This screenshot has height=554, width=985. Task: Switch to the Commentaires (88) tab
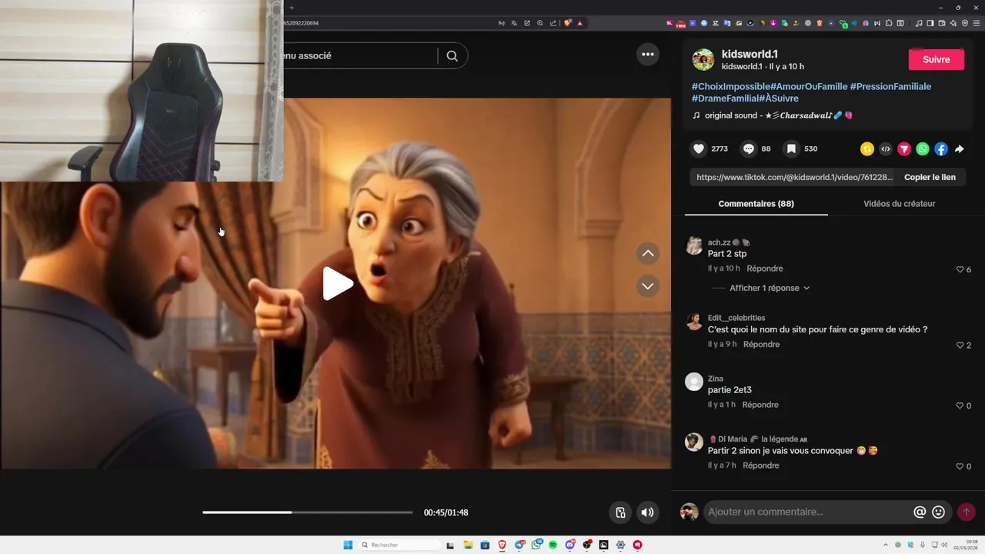click(756, 204)
